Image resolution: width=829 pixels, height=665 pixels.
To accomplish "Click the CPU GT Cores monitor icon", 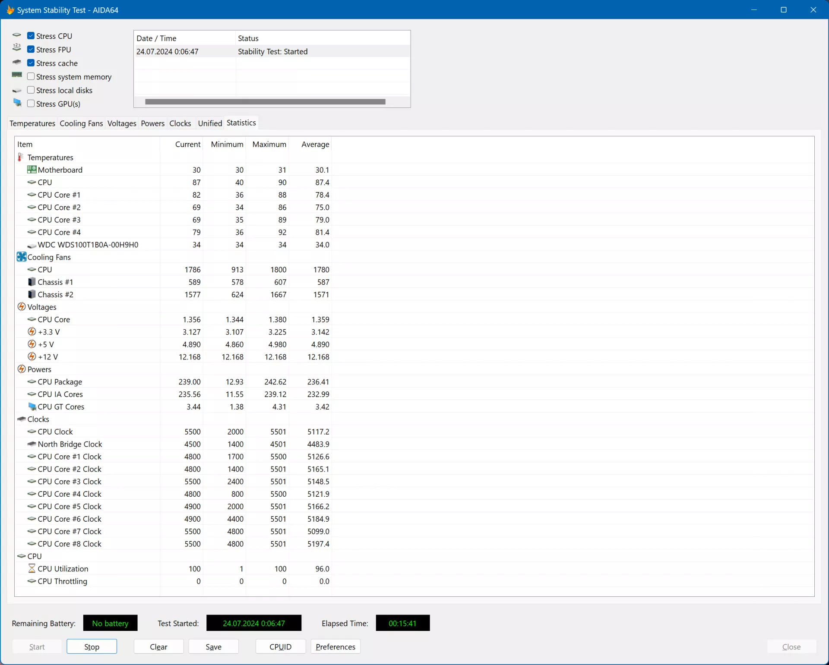I will tap(32, 407).
